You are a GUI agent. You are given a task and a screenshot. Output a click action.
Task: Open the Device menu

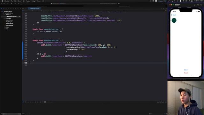[20, 1]
